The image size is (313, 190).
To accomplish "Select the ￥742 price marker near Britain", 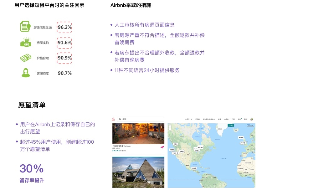I will coord(243,143).
